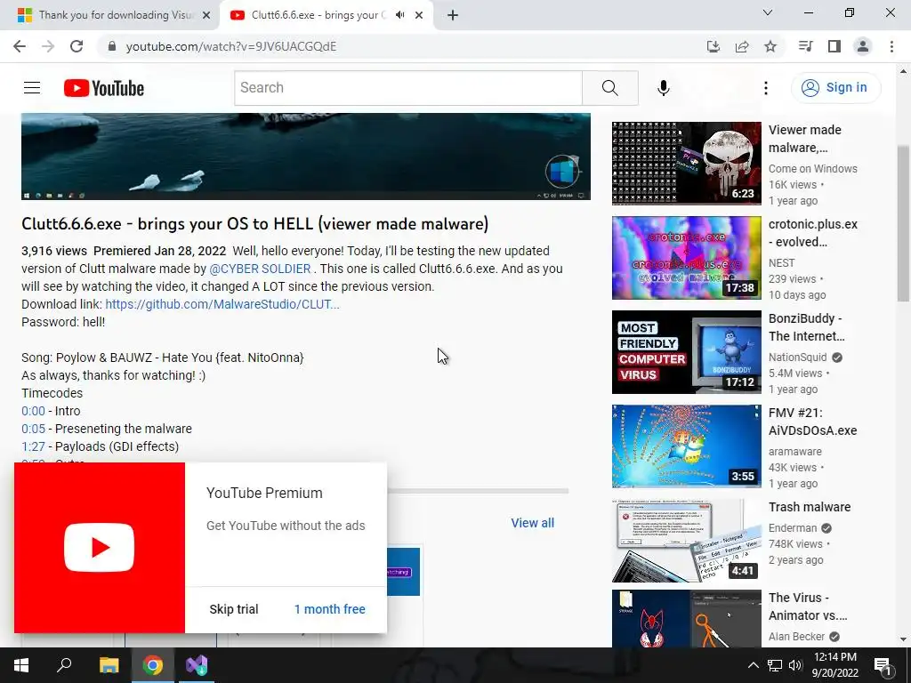Open Visual Studio Installer from taskbar

point(197,665)
